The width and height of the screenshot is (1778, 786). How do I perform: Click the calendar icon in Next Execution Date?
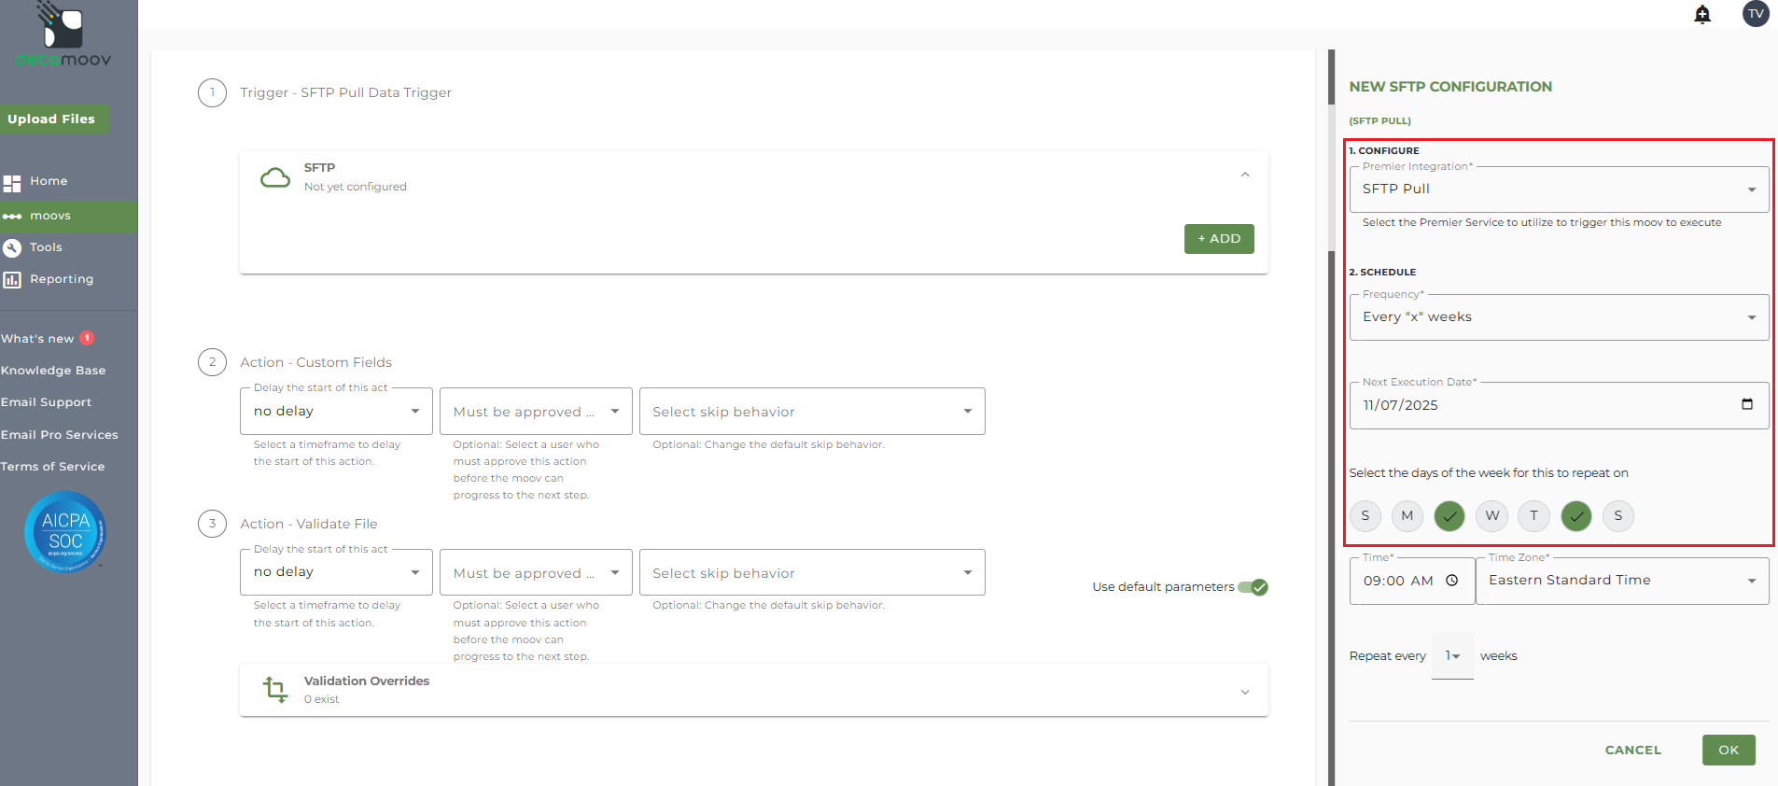(x=1747, y=404)
